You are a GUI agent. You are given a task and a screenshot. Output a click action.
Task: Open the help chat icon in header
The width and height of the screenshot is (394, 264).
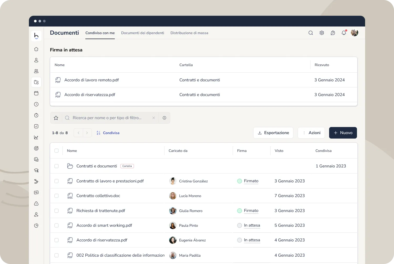333,33
